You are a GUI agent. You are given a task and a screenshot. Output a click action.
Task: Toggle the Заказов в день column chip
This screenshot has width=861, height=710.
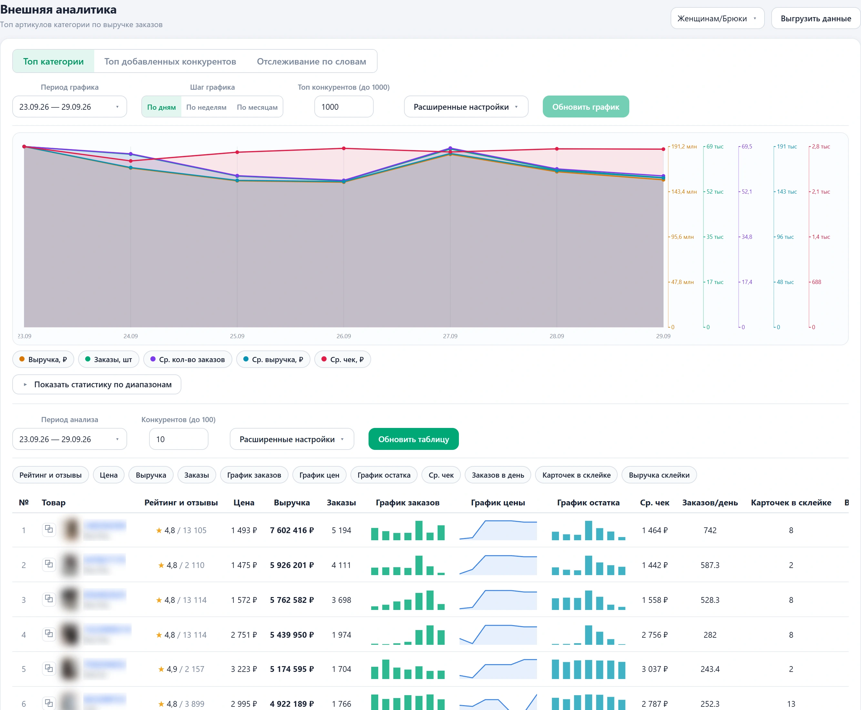[x=497, y=475]
